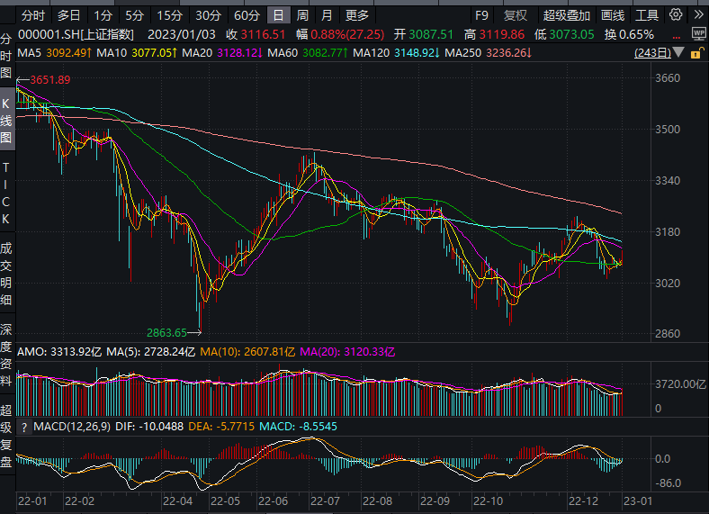Select the 分时 intraday tab at top
The height and width of the screenshot is (514, 709).
pos(32,15)
